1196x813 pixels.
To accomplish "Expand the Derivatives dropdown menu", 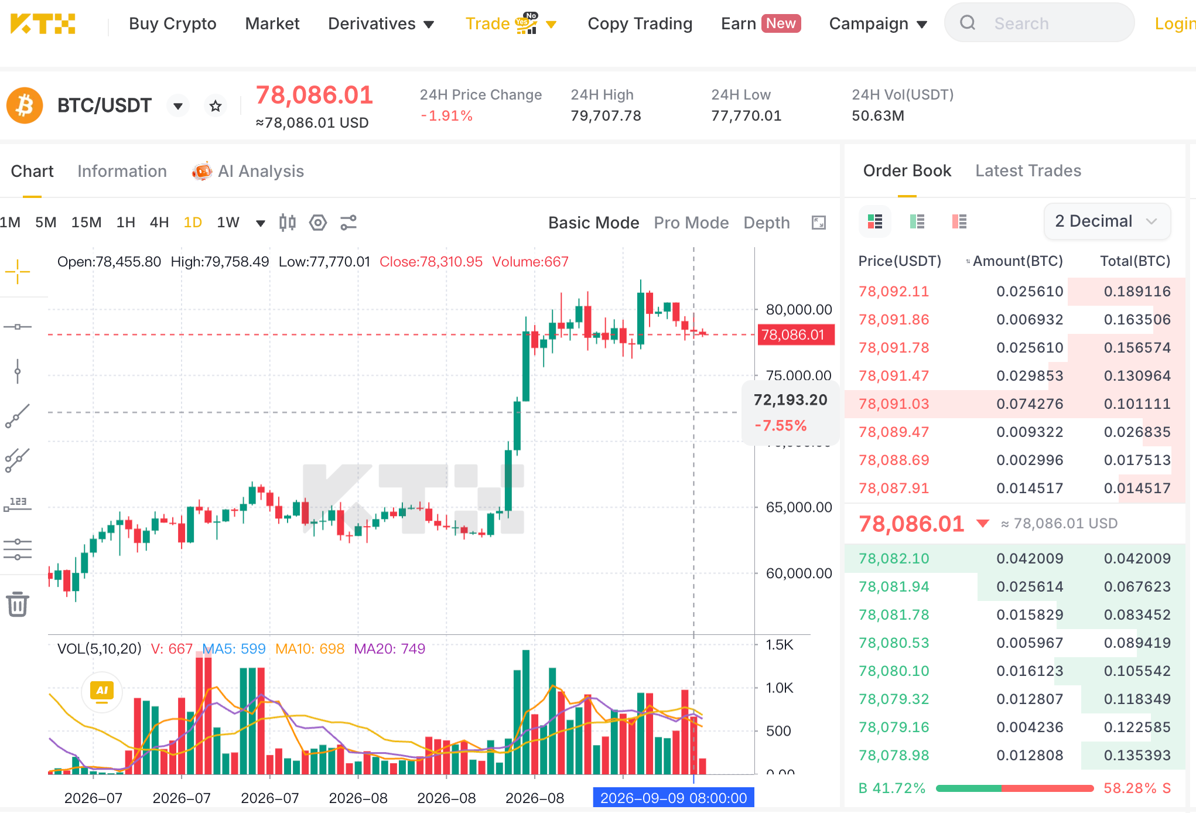I will coord(429,25).
